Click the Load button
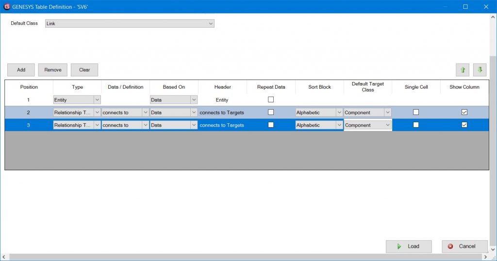Image resolution: width=497 pixels, height=261 pixels. tap(409, 246)
